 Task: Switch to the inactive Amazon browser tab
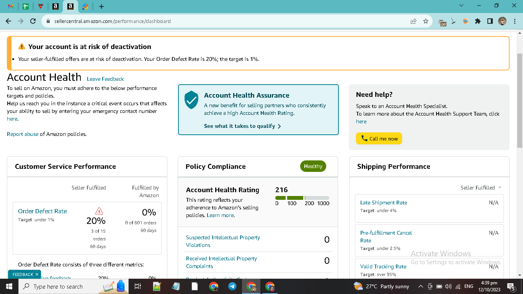click(x=56, y=7)
